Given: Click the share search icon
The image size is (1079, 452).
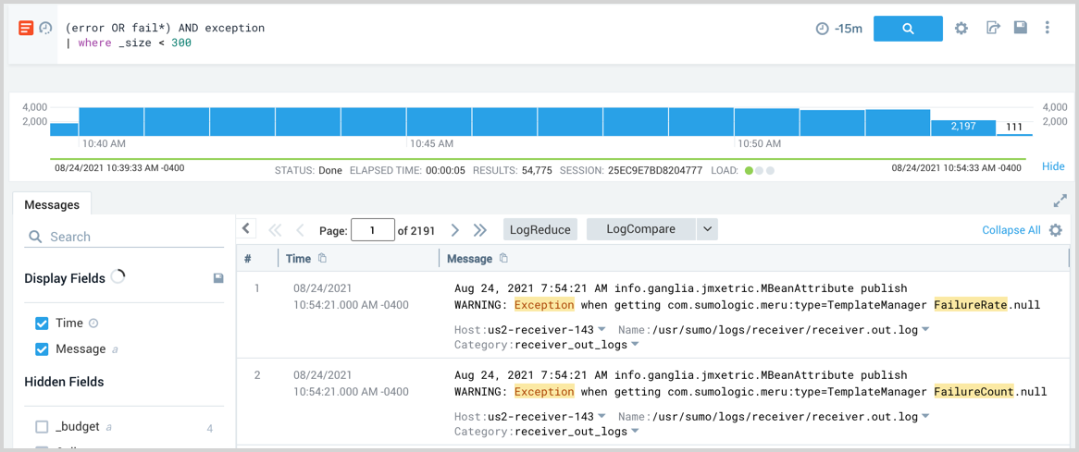Looking at the screenshot, I should pos(992,29).
